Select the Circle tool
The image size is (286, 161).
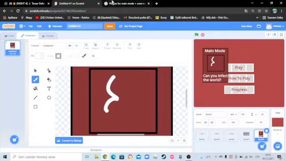49,97
